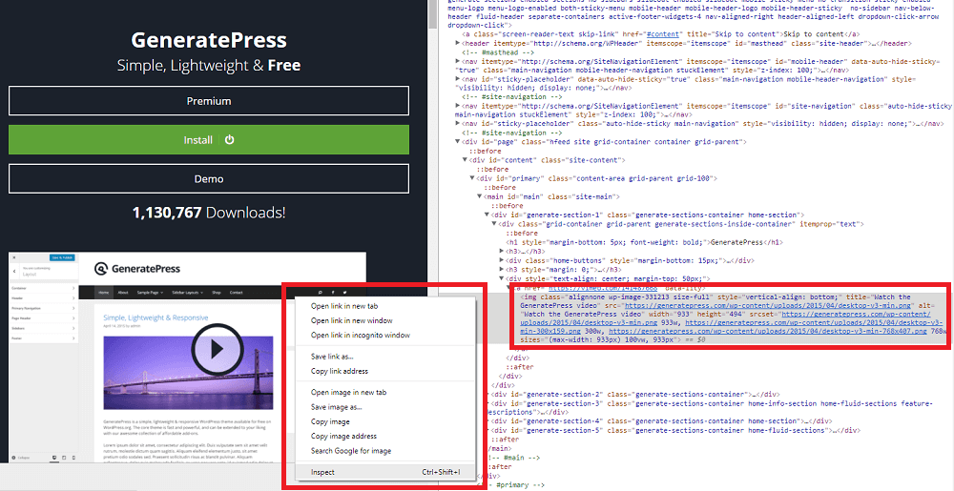Select the div#generate-section-2 line
954x491 pixels.
(x=635, y=395)
